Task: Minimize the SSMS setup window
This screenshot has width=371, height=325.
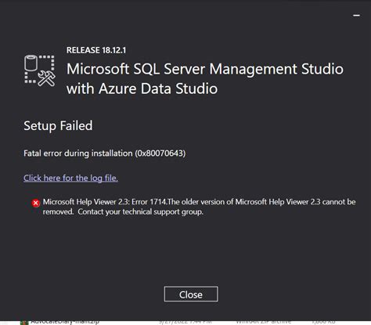Action: pyautogui.click(x=356, y=16)
